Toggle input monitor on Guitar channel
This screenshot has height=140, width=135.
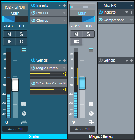tap(21, 41)
